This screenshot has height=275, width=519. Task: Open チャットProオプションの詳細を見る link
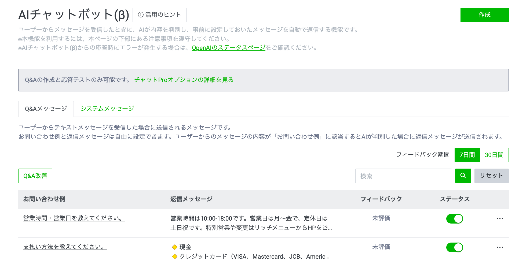point(184,80)
